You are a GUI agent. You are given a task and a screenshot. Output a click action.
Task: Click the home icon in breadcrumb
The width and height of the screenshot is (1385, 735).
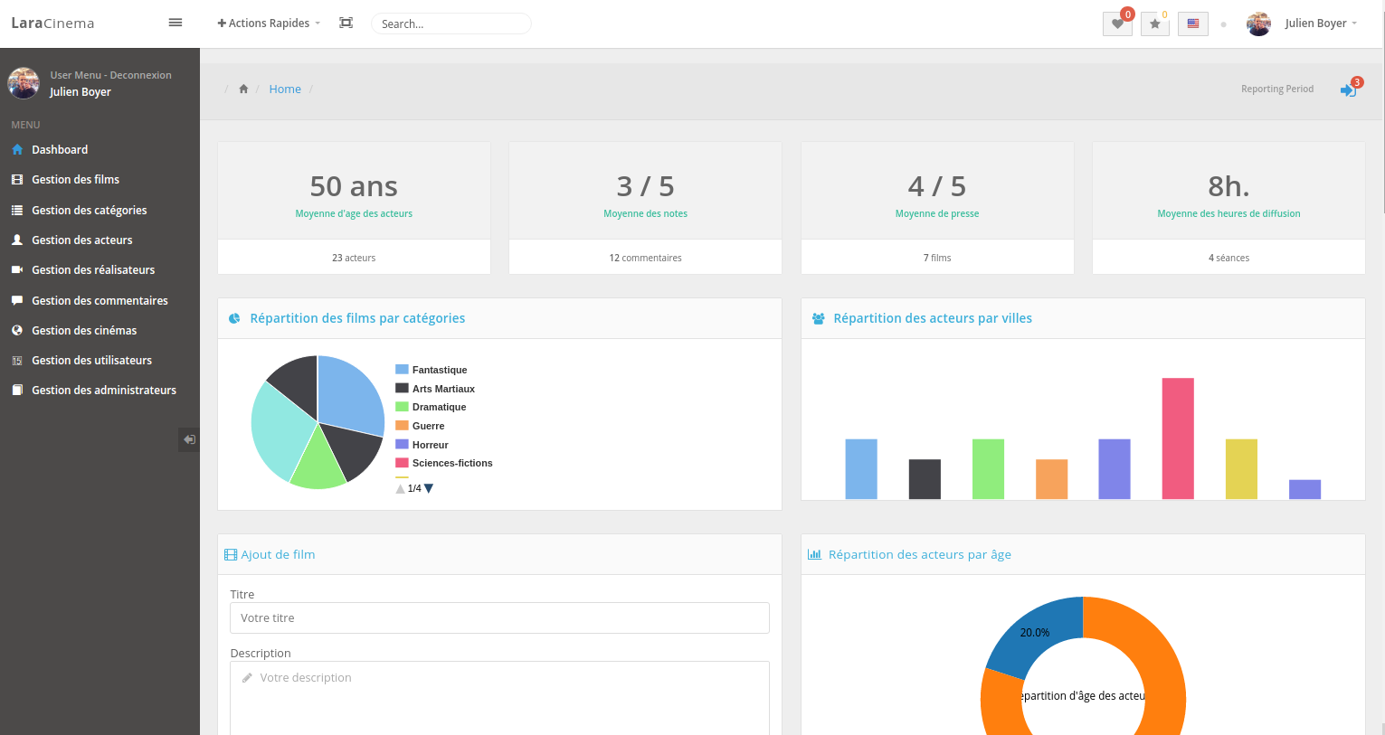[x=243, y=89]
